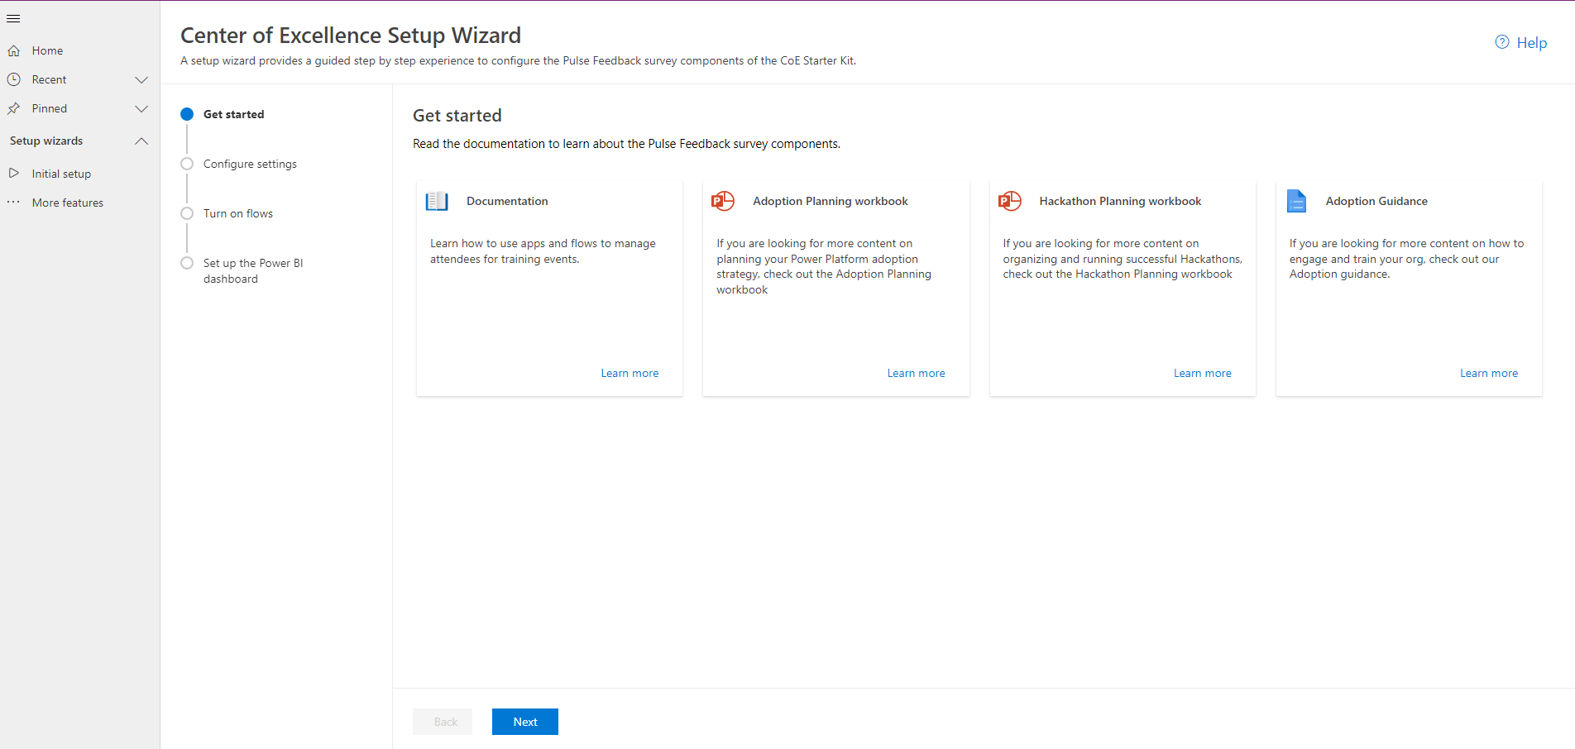
Task: Select the Configure settings step circle
Action: pos(186,164)
